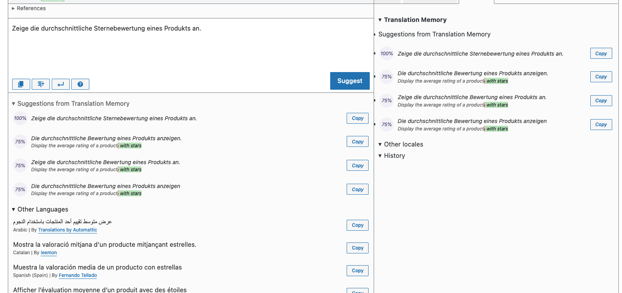Toggle the Other locales section
This screenshot has height=293, width=622.
point(400,144)
